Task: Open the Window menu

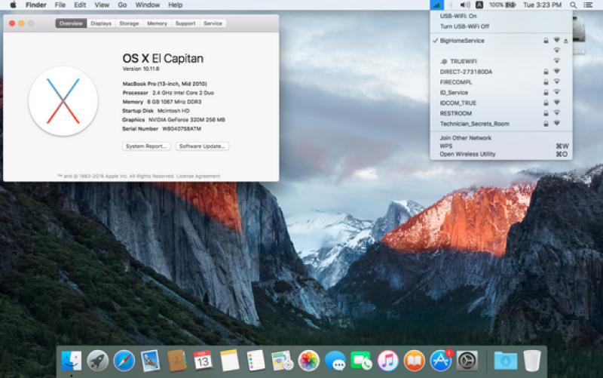Action: pyautogui.click(x=148, y=5)
